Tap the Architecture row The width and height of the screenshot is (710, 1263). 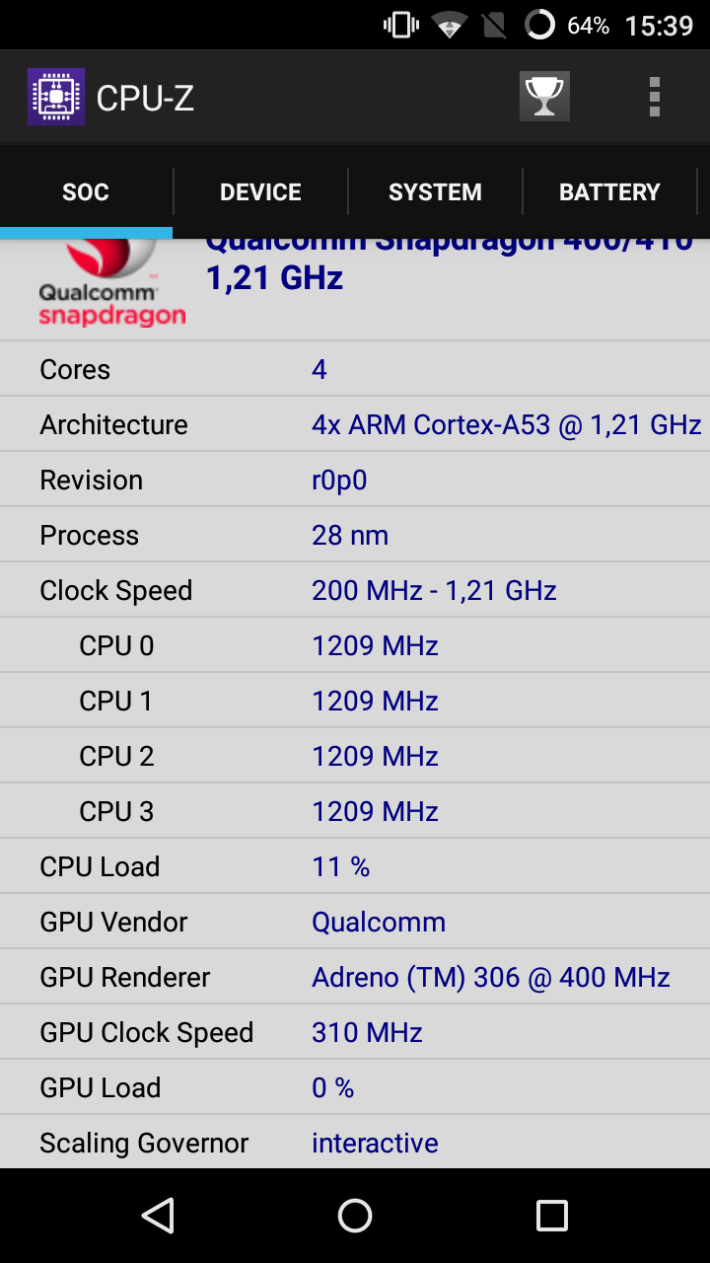[355, 424]
